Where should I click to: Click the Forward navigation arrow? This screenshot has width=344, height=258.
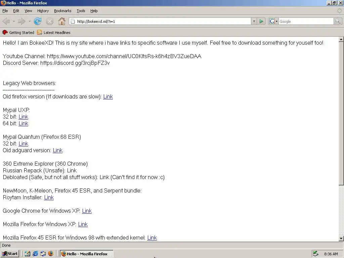point(21,21)
